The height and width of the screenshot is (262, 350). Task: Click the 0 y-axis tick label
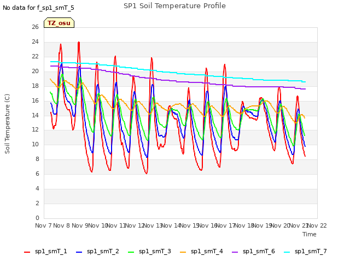37,218
